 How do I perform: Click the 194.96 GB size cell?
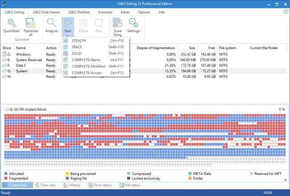(x=188, y=71)
